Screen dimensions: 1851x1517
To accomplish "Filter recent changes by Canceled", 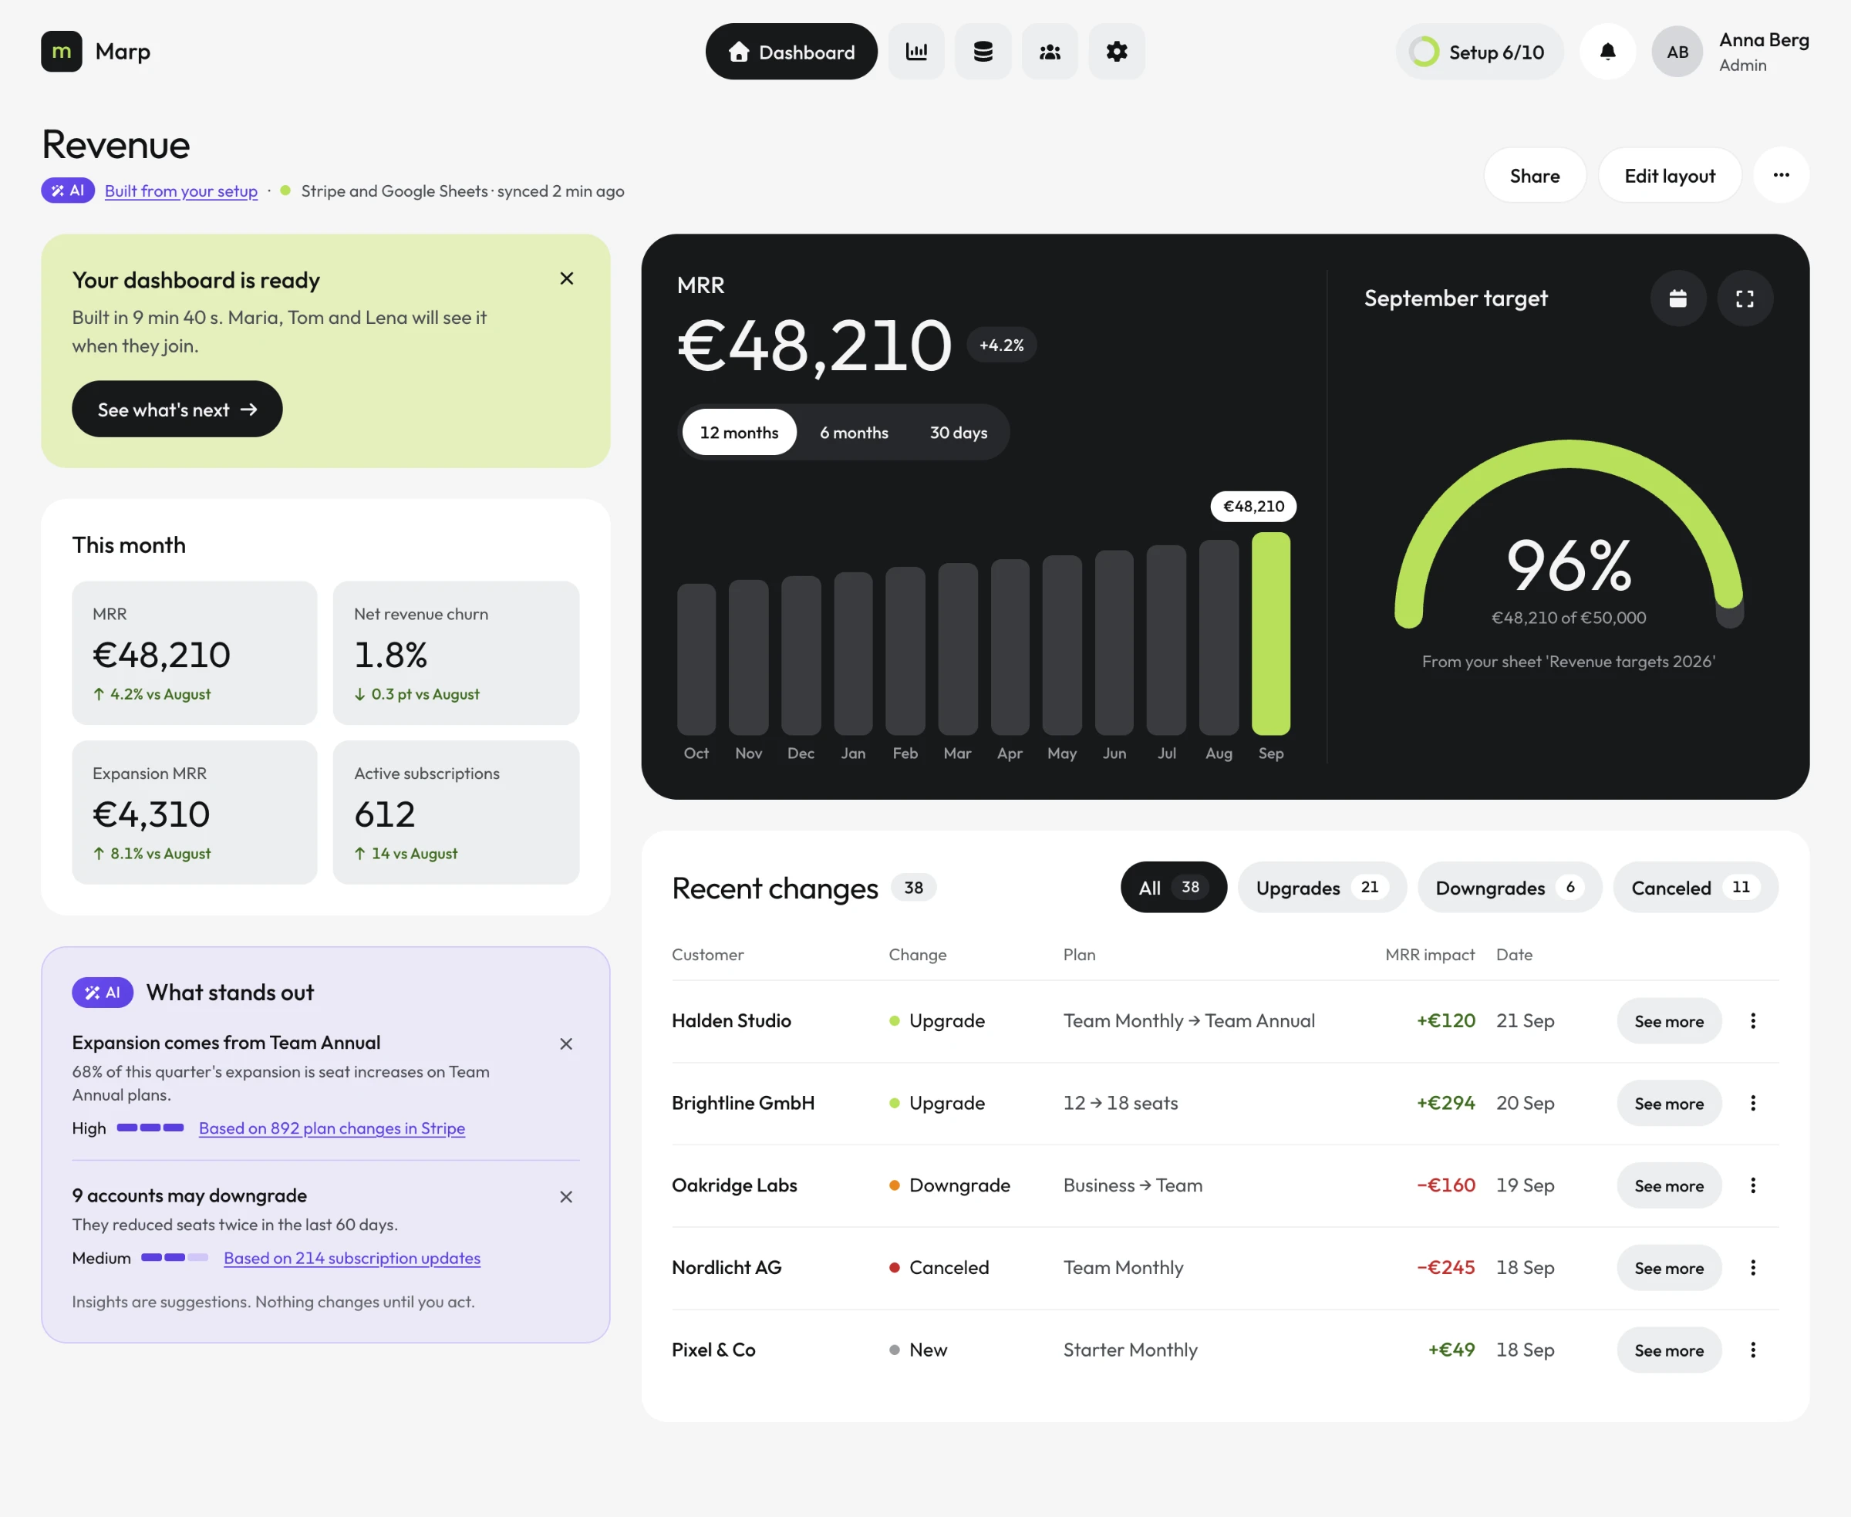I will [x=1695, y=888].
